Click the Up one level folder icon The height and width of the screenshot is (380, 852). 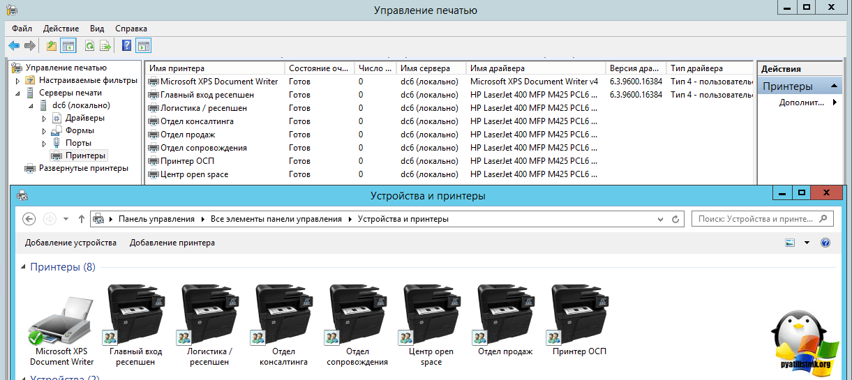[x=51, y=46]
